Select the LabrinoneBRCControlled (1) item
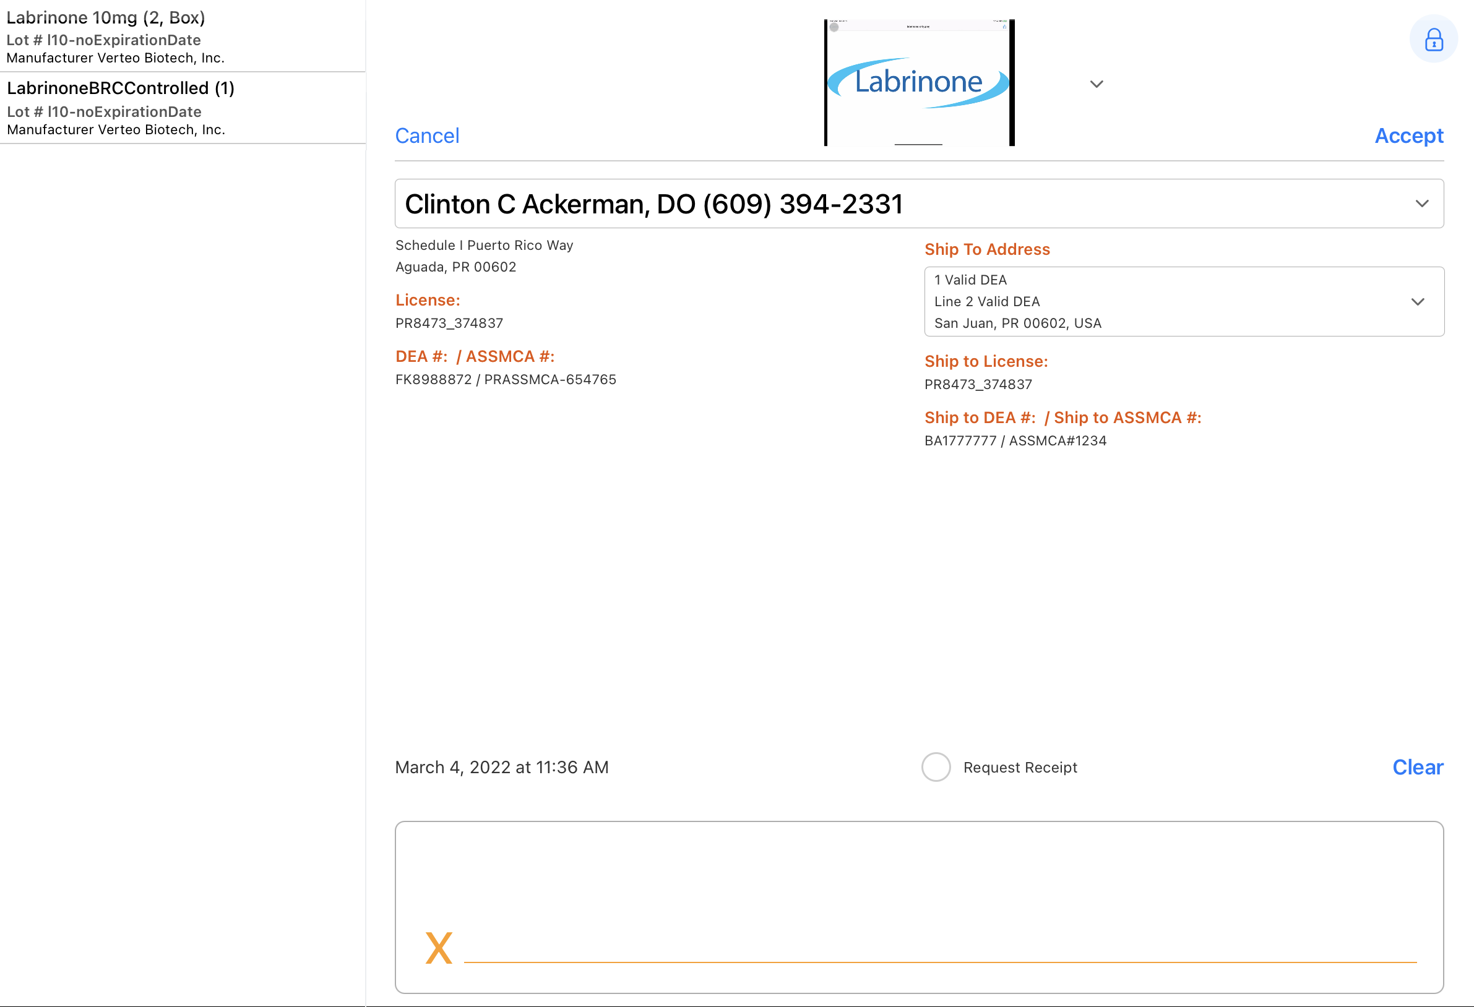Viewport: 1474px width, 1007px height. pyautogui.click(x=121, y=88)
